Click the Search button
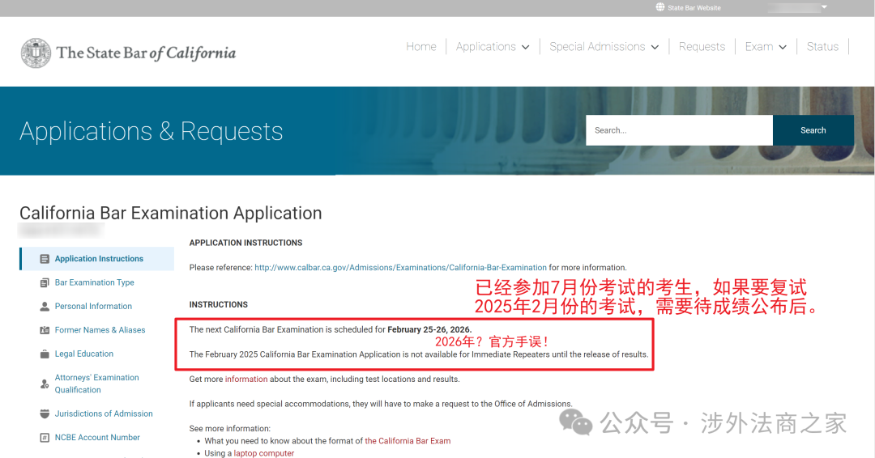875x458 pixels. coord(813,130)
